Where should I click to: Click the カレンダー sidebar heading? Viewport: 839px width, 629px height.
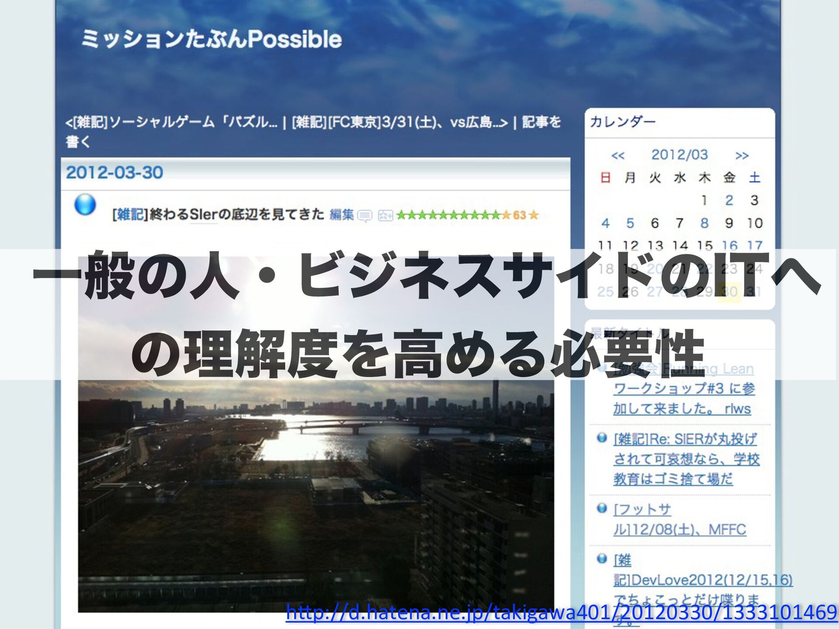coord(623,121)
